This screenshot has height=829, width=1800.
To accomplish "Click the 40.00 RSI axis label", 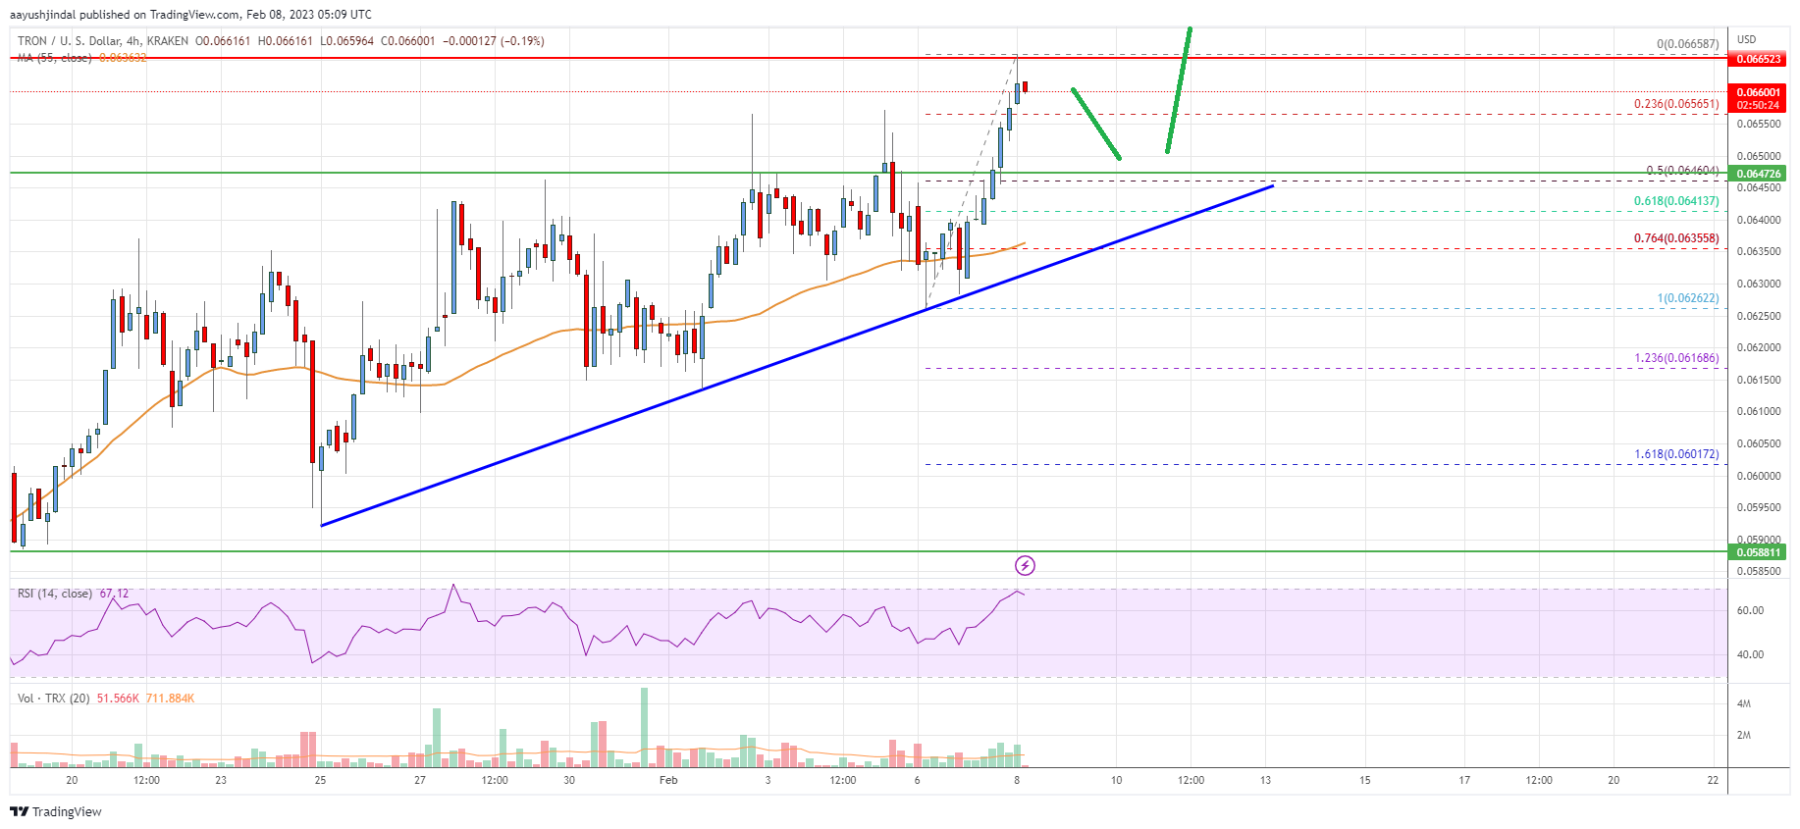I will coord(1750,654).
